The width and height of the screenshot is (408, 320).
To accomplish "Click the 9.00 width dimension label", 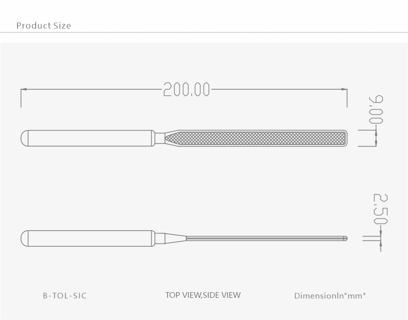I will [x=376, y=109].
